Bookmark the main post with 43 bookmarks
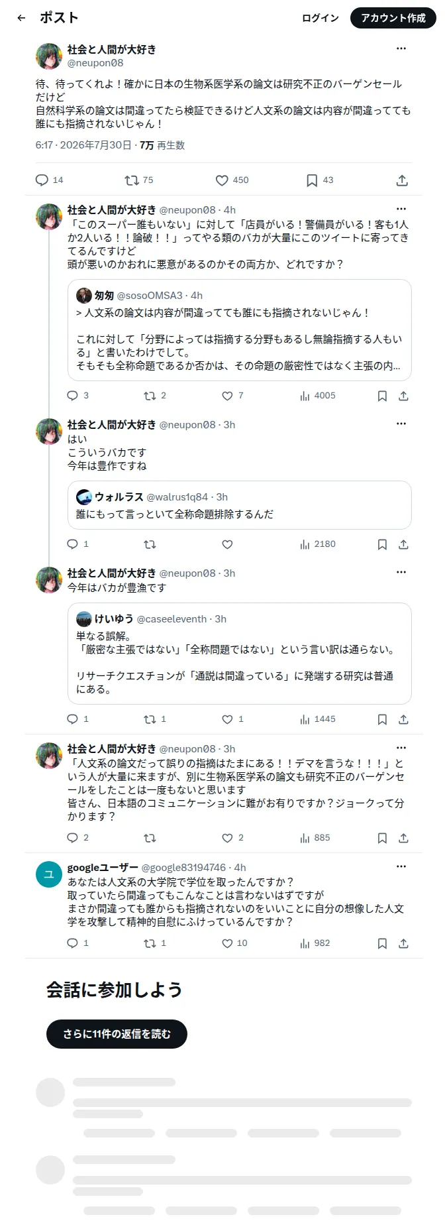This screenshot has height=1225, width=447. point(319,180)
